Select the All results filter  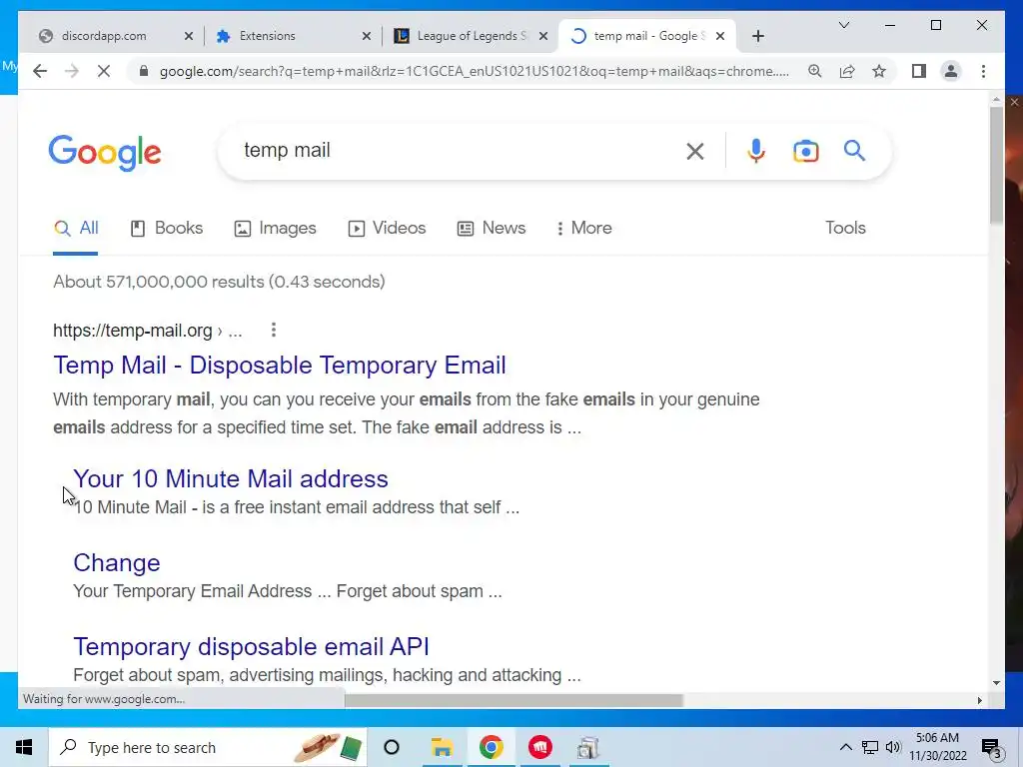[x=76, y=229]
